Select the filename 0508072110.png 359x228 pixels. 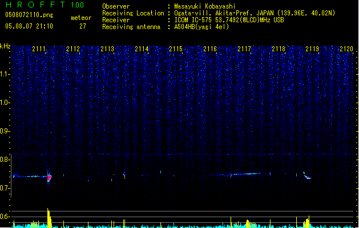coord(29,15)
